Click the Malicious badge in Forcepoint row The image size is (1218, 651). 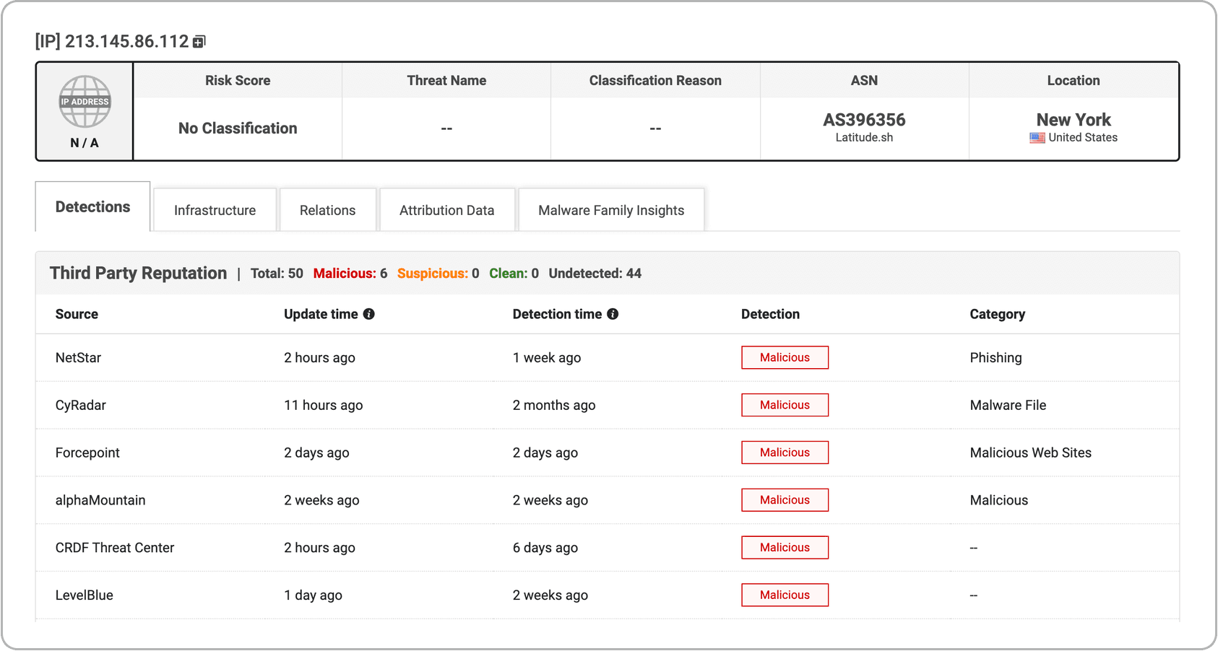pyautogui.click(x=785, y=453)
